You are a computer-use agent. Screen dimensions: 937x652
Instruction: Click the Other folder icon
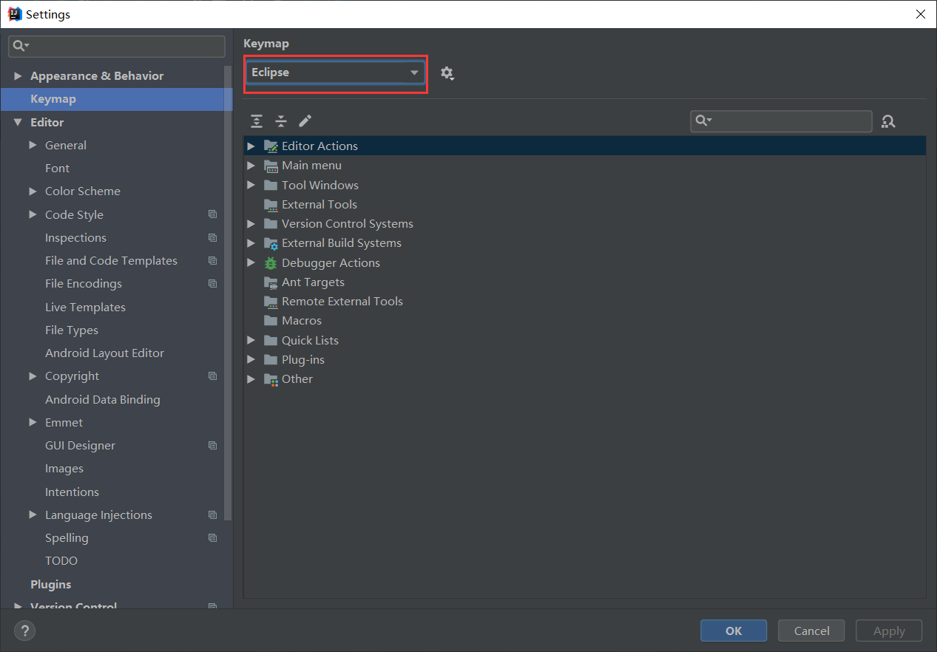(271, 379)
